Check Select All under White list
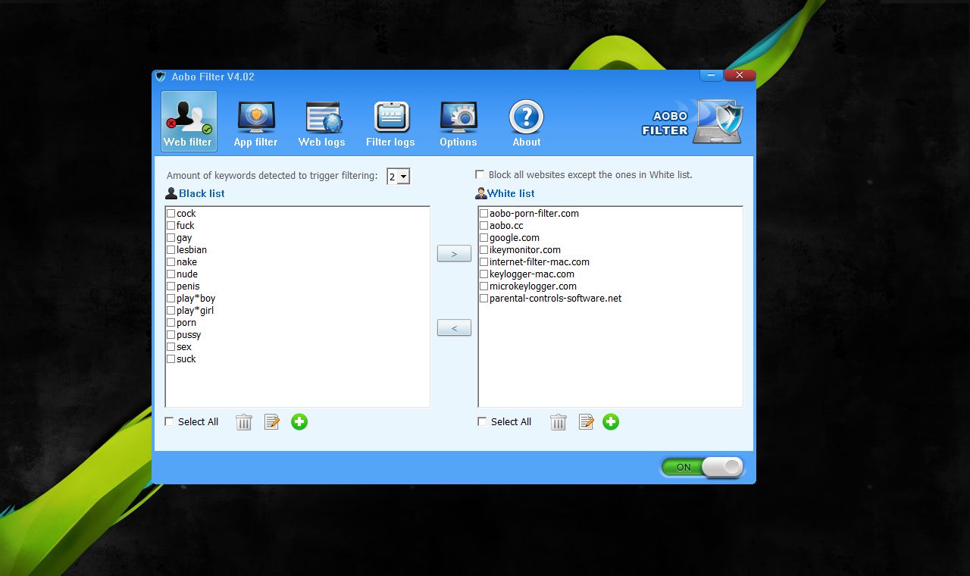Viewport: 970px width, 576px height. (482, 421)
